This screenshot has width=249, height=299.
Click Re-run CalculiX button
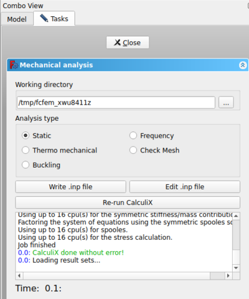click(128, 202)
